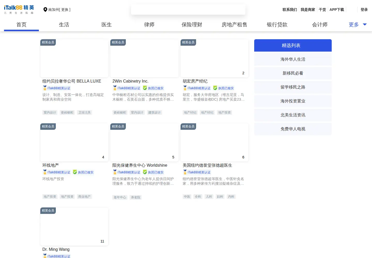The image size is (372, 258).
Task: Click the 纽约贝拉奢华公司 BELLA LUXE title
Action: [x=72, y=81]
